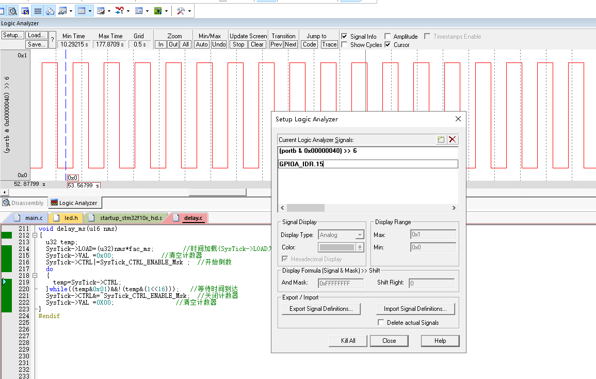This screenshot has height=379, width=596.
Task: Open the Memory window dropdown arrow
Action: pos(91,10)
